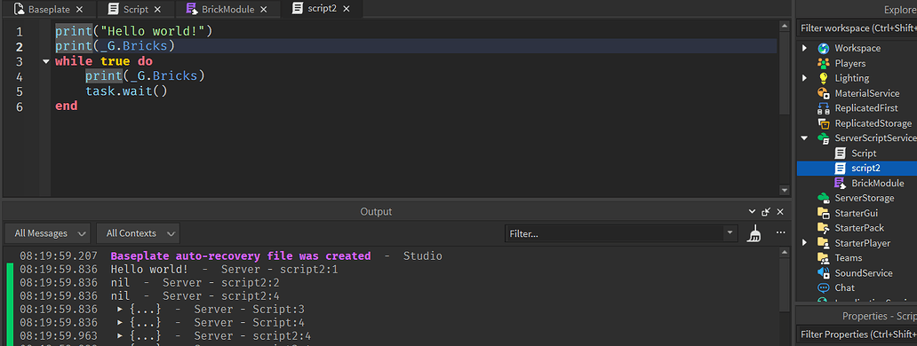
Task: Expand the table output from Script:3
Action: [x=120, y=310]
